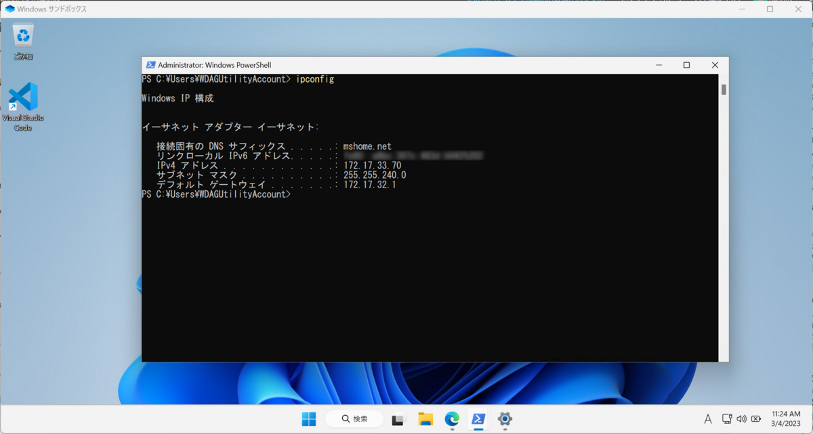
Task: Maximize the Administrator: Windows PowerShell window
Action: tap(686, 65)
